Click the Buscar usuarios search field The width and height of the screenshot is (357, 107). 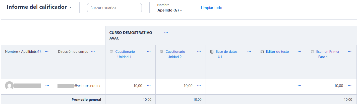(114, 8)
